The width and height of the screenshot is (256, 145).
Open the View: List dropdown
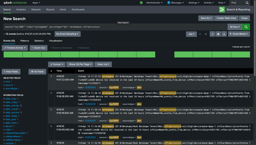pyautogui.click(x=103, y=64)
